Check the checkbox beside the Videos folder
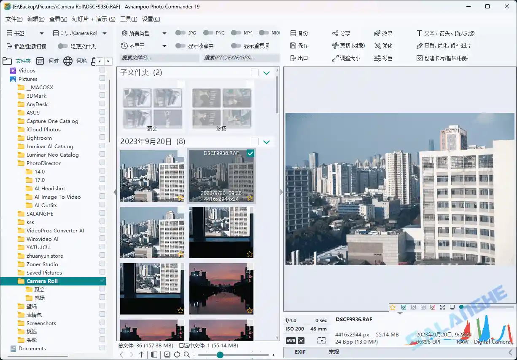This screenshot has width=517, height=360. [102, 70]
